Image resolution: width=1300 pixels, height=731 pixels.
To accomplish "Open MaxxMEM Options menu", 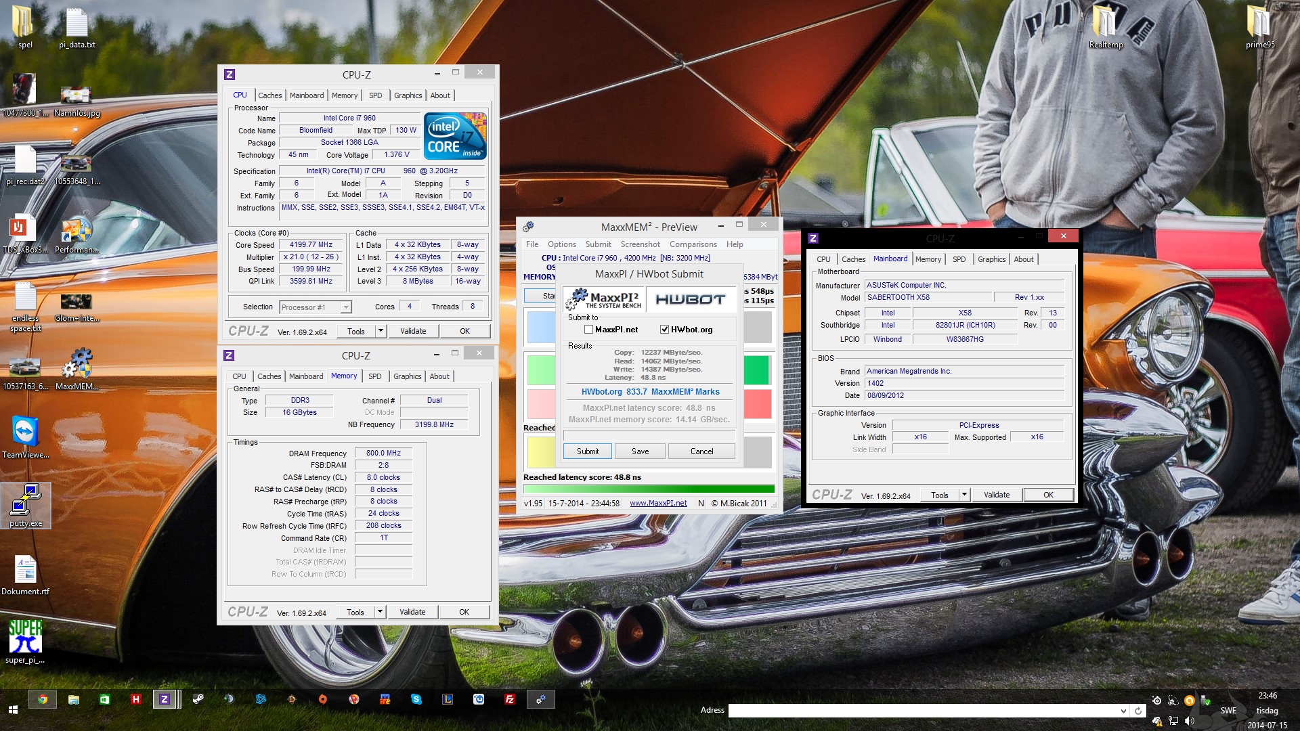I will tap(562, 244).
